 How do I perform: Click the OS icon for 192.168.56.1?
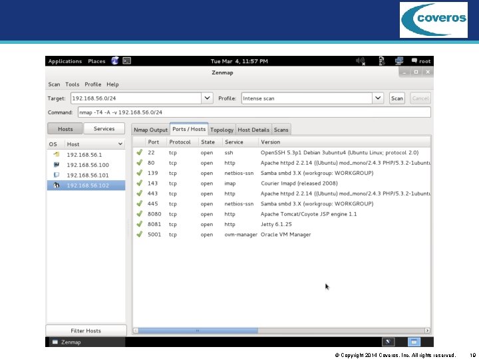click(x=57, y=154)
